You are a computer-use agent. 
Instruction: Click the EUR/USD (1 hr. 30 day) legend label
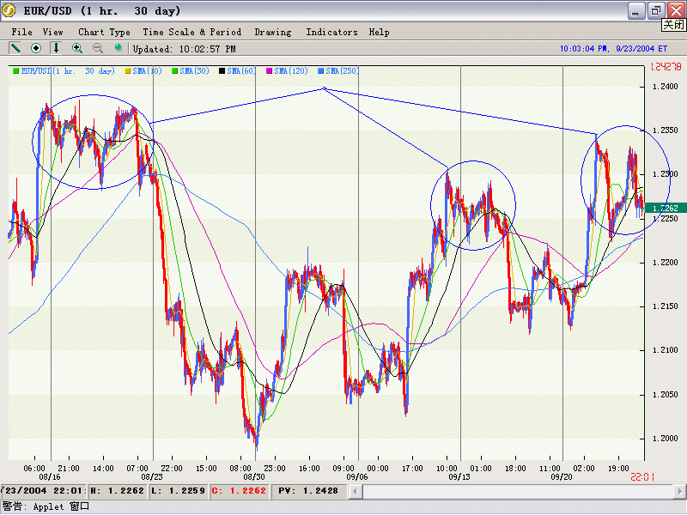tap(68, 71)
